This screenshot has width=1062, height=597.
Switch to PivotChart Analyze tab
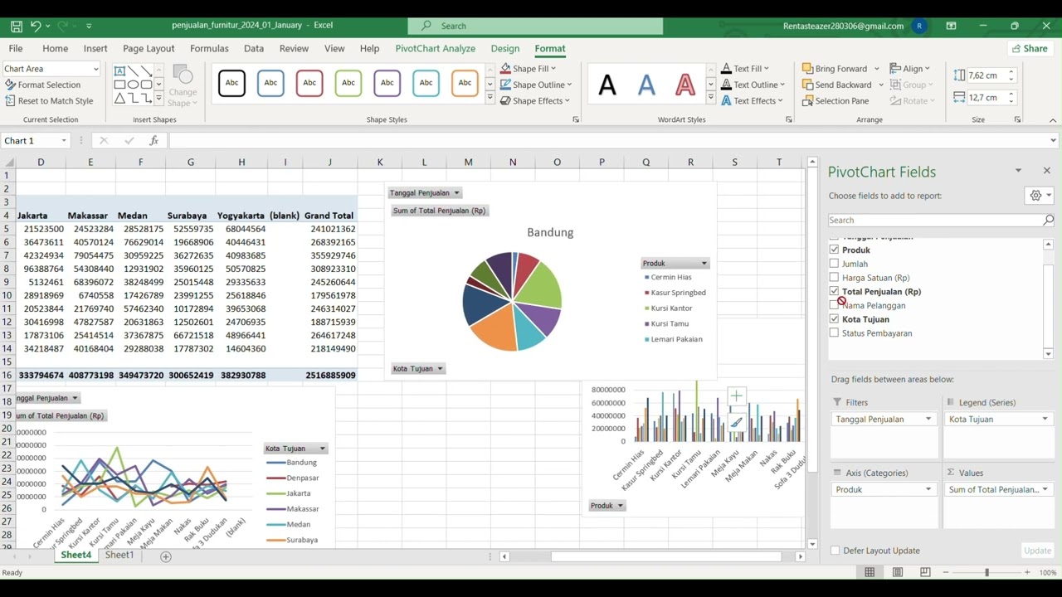(x=436, y=49)
